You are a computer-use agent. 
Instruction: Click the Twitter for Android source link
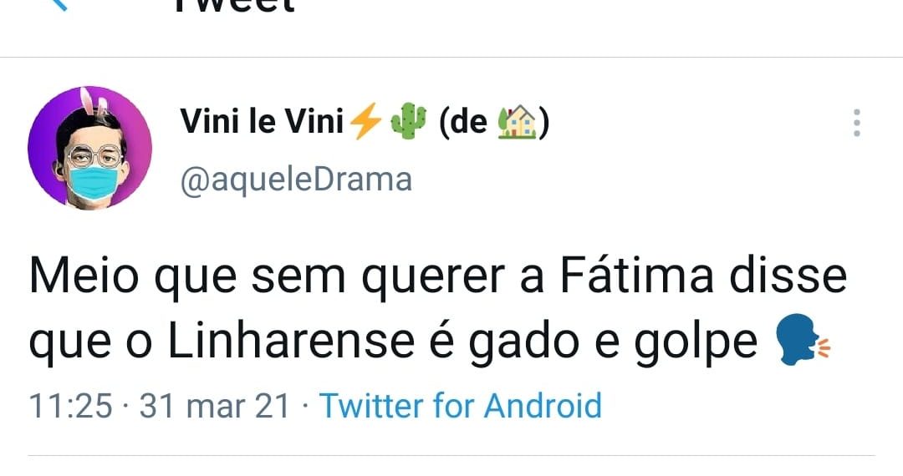pyautogui.click(x=461, y=405)
